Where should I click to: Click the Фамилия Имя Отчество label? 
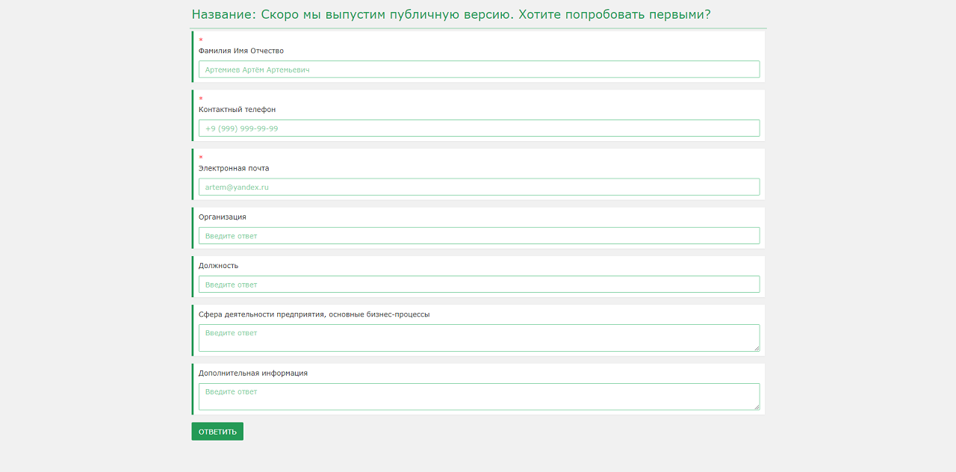point(240,51)
